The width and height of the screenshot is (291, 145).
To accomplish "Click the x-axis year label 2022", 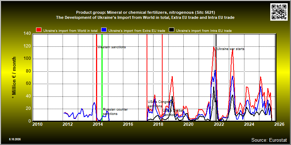I will tap(219, 124).
